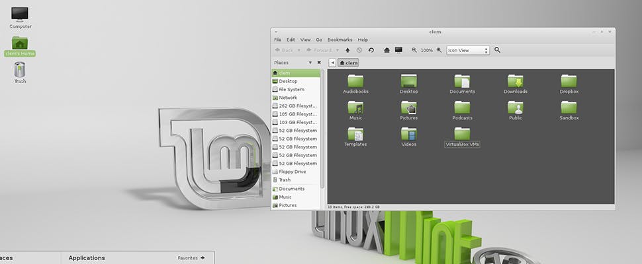
Task: Close the Places sidebar
Action: point(319,63)
